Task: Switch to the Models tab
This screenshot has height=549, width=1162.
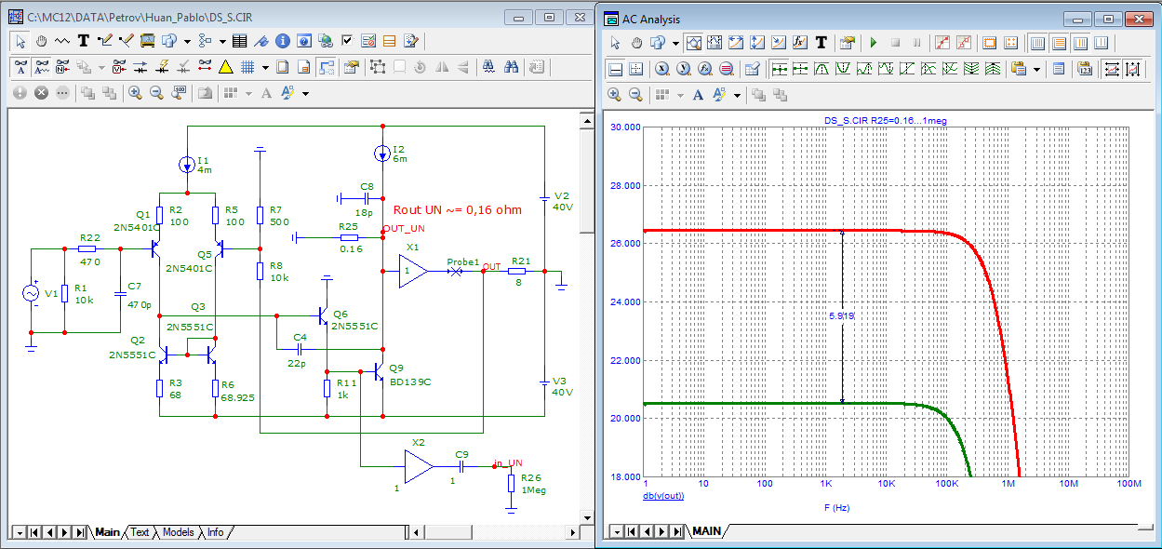Action: coord(178,532)
